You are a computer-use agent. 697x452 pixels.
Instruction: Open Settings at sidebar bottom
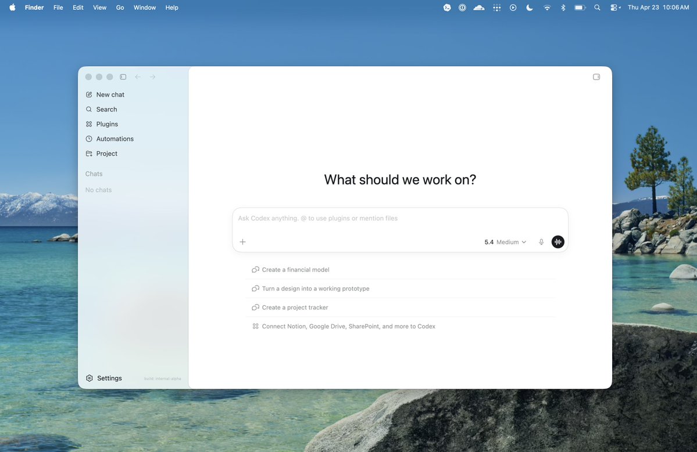pos(103,378)
